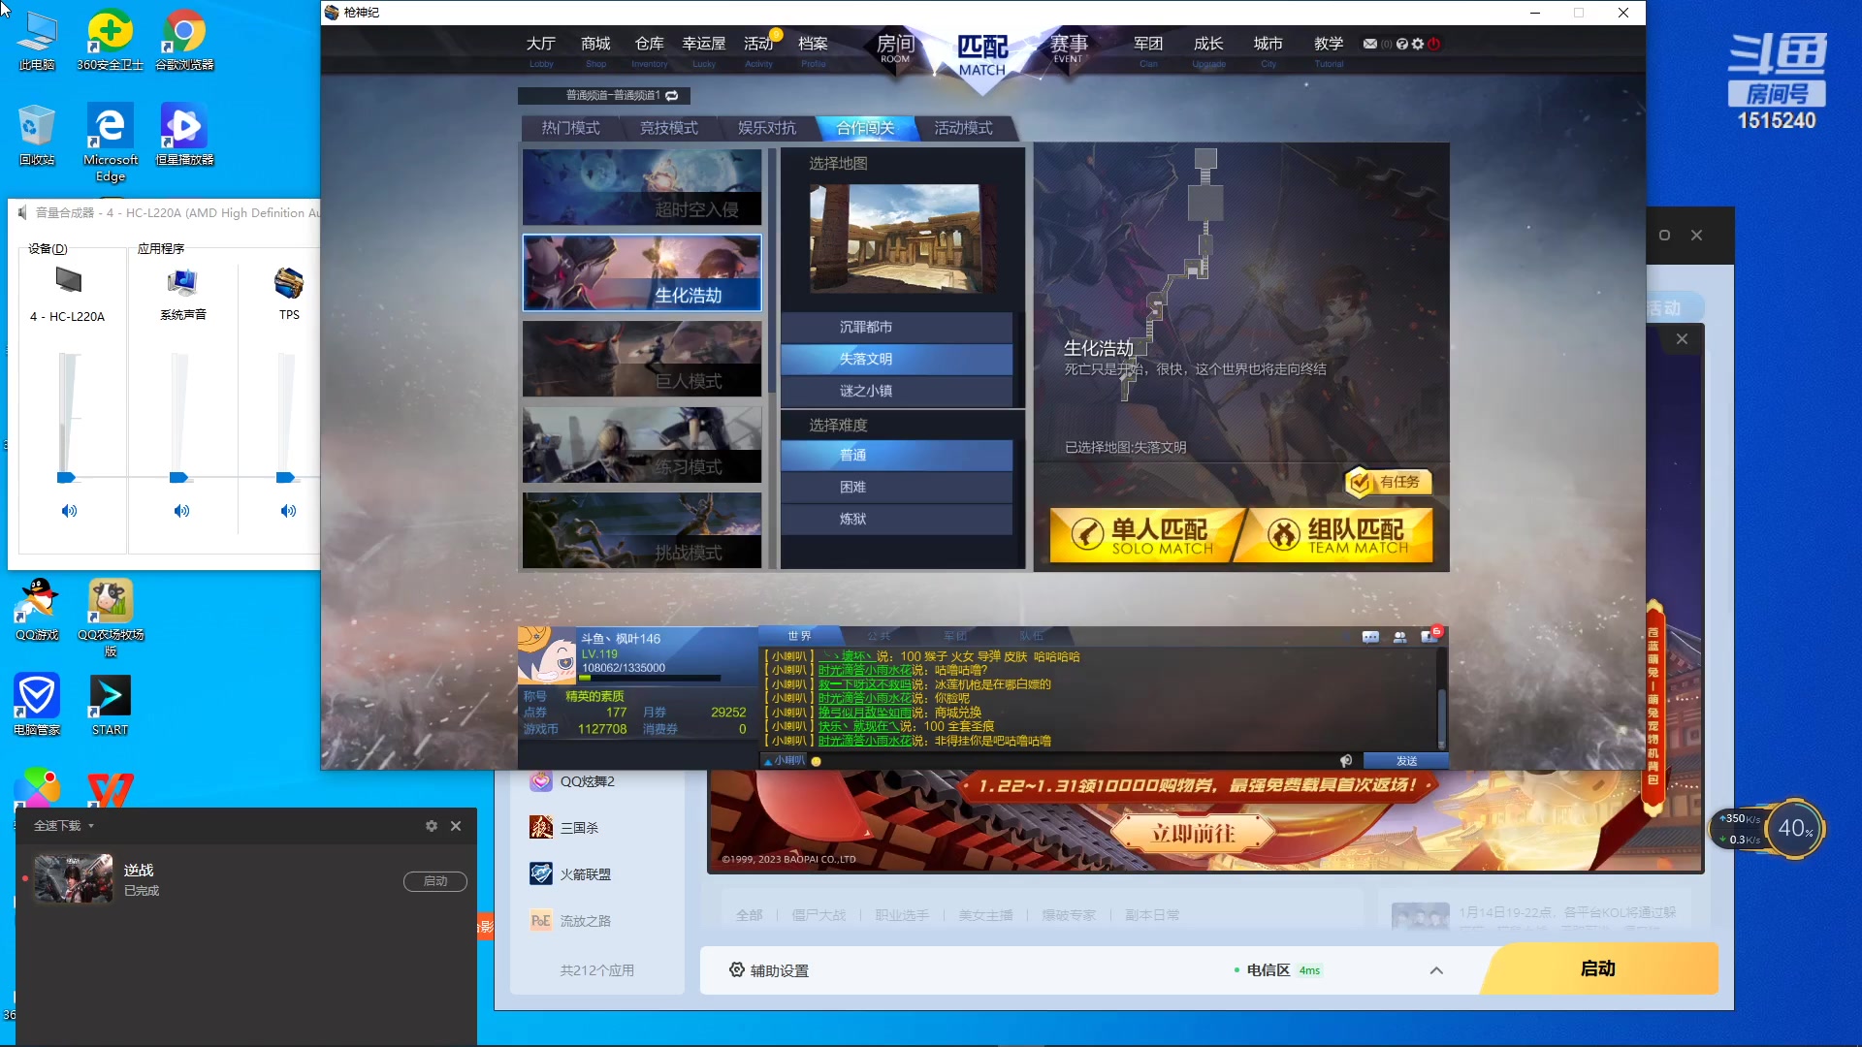Mute the 4 - HC-L220A device
1862x1047 pixels.
[x=69, y=511]
